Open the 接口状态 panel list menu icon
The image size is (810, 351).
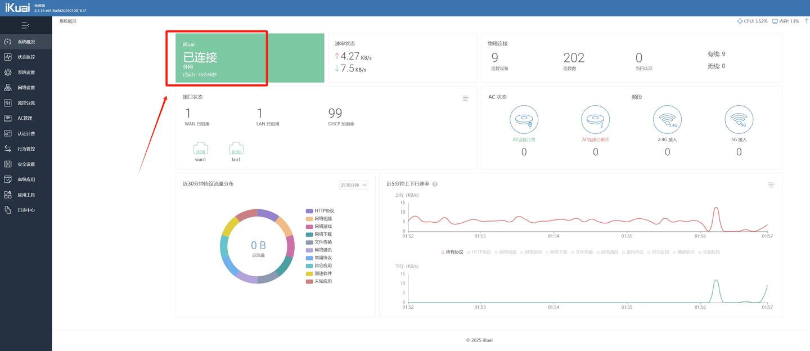pyautogui.click(x=466, y=98)
